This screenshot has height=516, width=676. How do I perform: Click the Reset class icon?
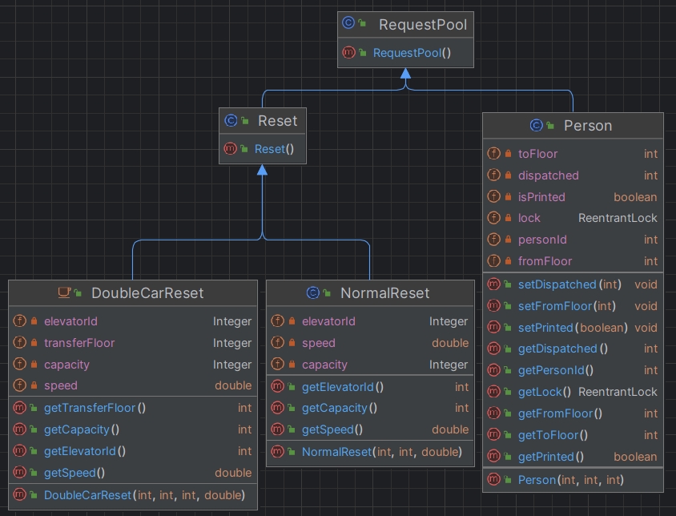pos(231,121)
